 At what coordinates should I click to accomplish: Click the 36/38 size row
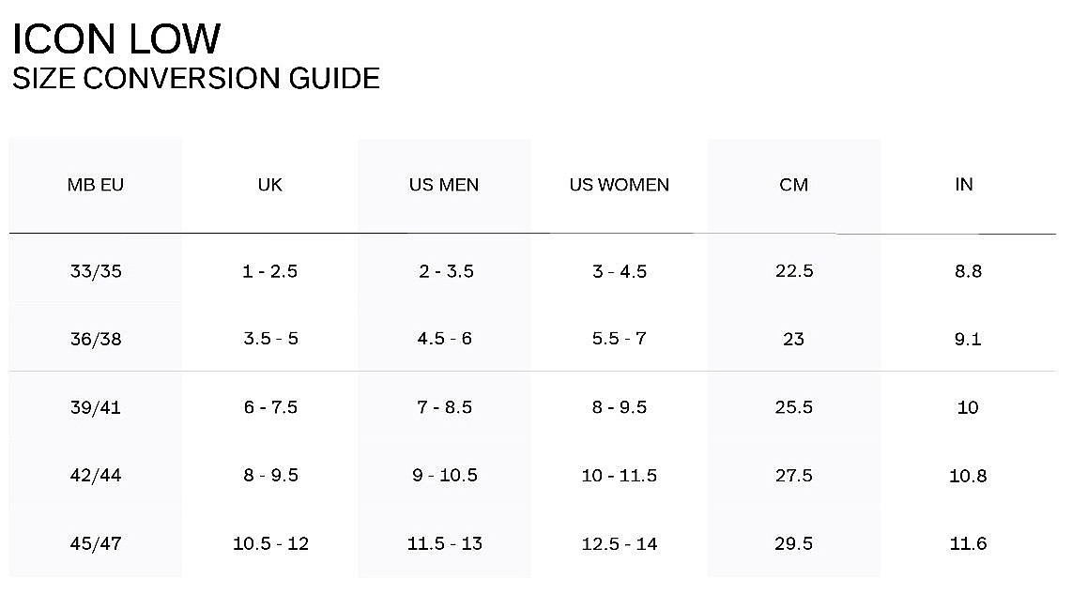coord(532,339)
